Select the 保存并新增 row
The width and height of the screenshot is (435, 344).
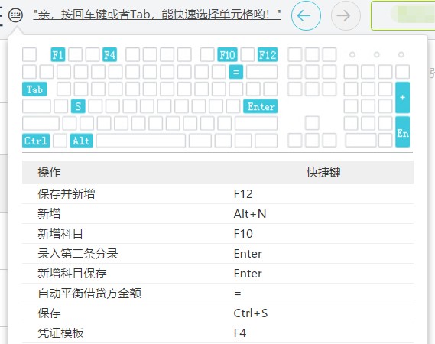(218, 194)
